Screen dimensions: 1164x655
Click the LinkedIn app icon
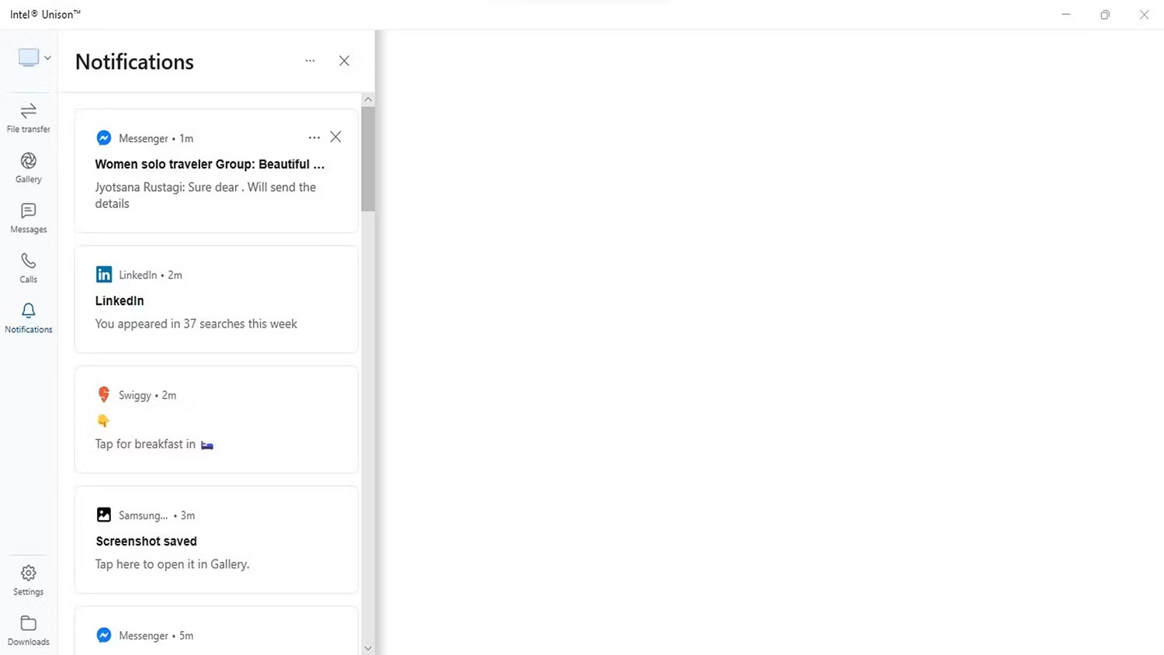tap(104, 275)
